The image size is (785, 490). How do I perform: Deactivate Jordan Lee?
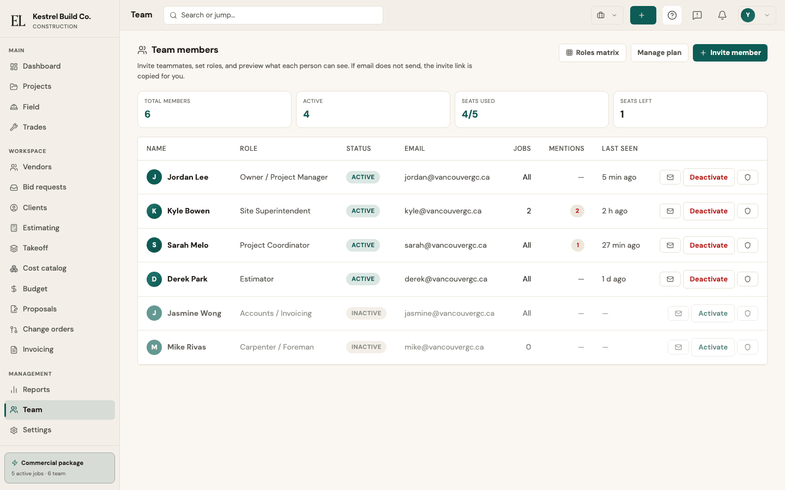709,177
